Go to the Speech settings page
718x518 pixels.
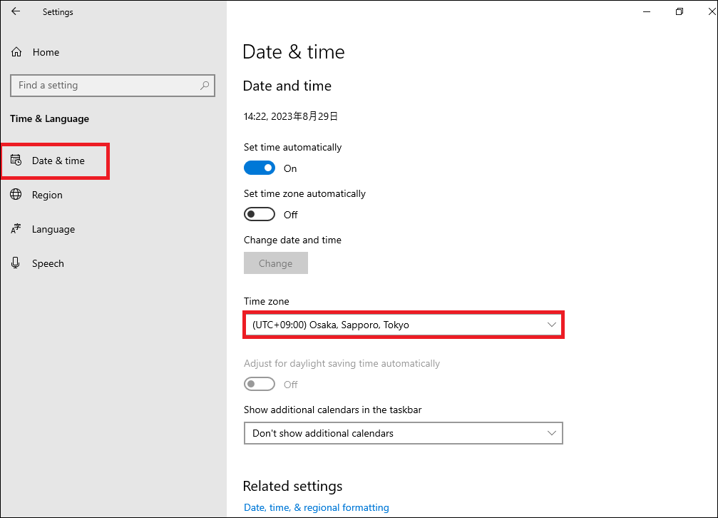pos(48,263)
